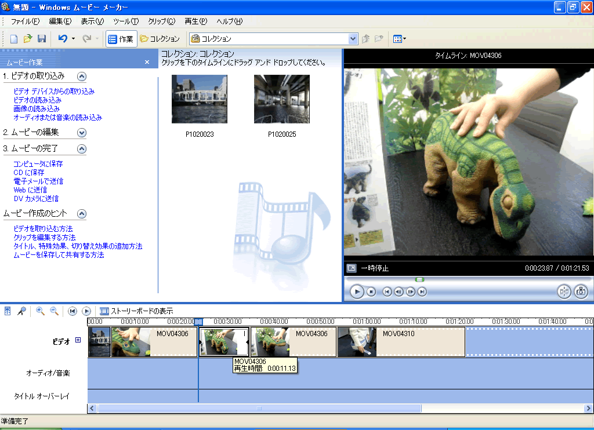The height and width of the screenshot is (430, 594).
Task: Click the Save Project floppy disk icon
Action: coord(41,39)
